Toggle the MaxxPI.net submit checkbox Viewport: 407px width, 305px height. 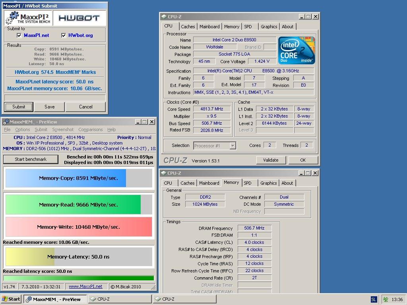pos(19,35)
